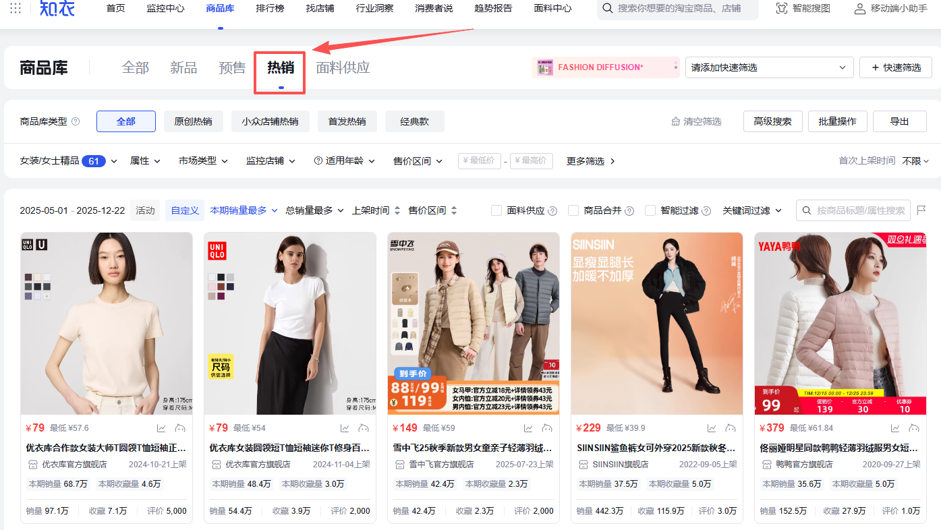Select 原创热销 under 商品库类型

pos(193,121)
